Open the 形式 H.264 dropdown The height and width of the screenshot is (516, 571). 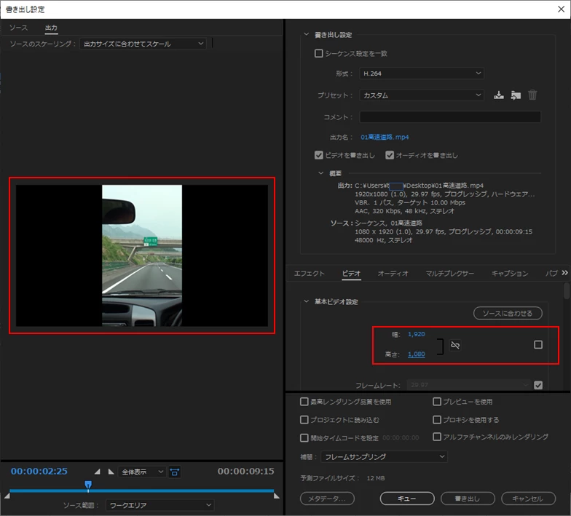422,74
